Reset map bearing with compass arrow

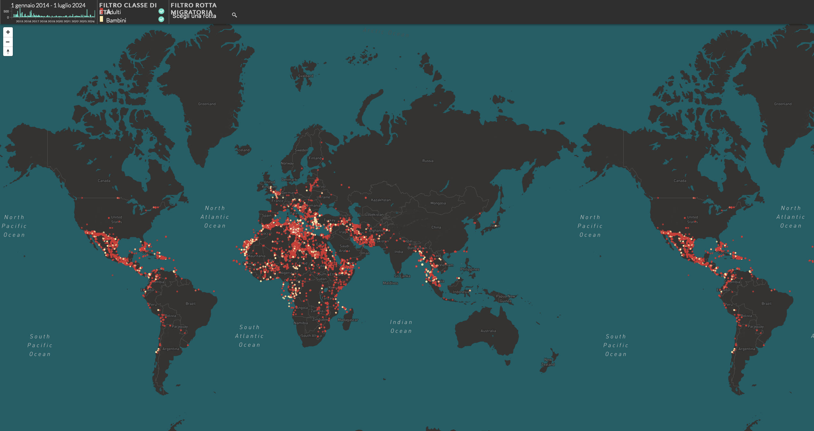point(8,52)
